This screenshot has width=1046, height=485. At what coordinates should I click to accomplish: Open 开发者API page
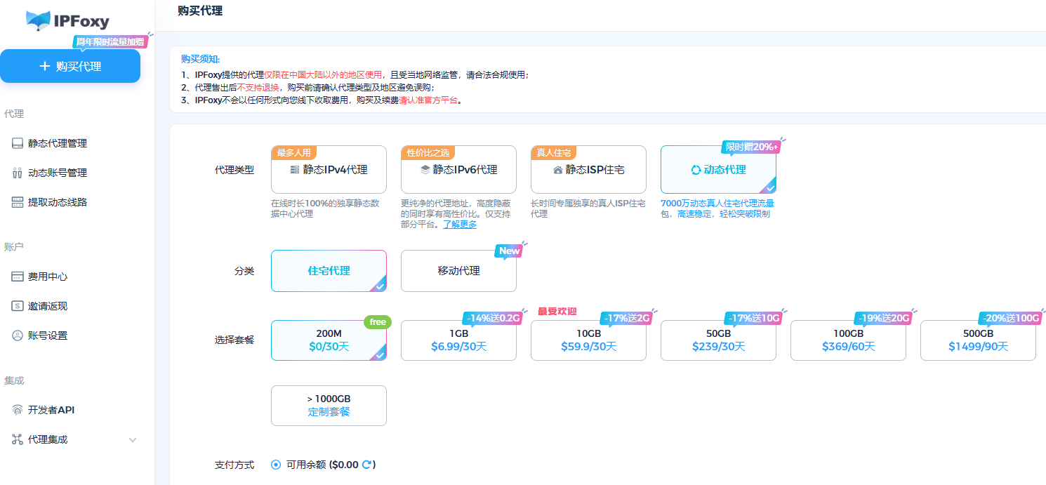coord(51,410)
